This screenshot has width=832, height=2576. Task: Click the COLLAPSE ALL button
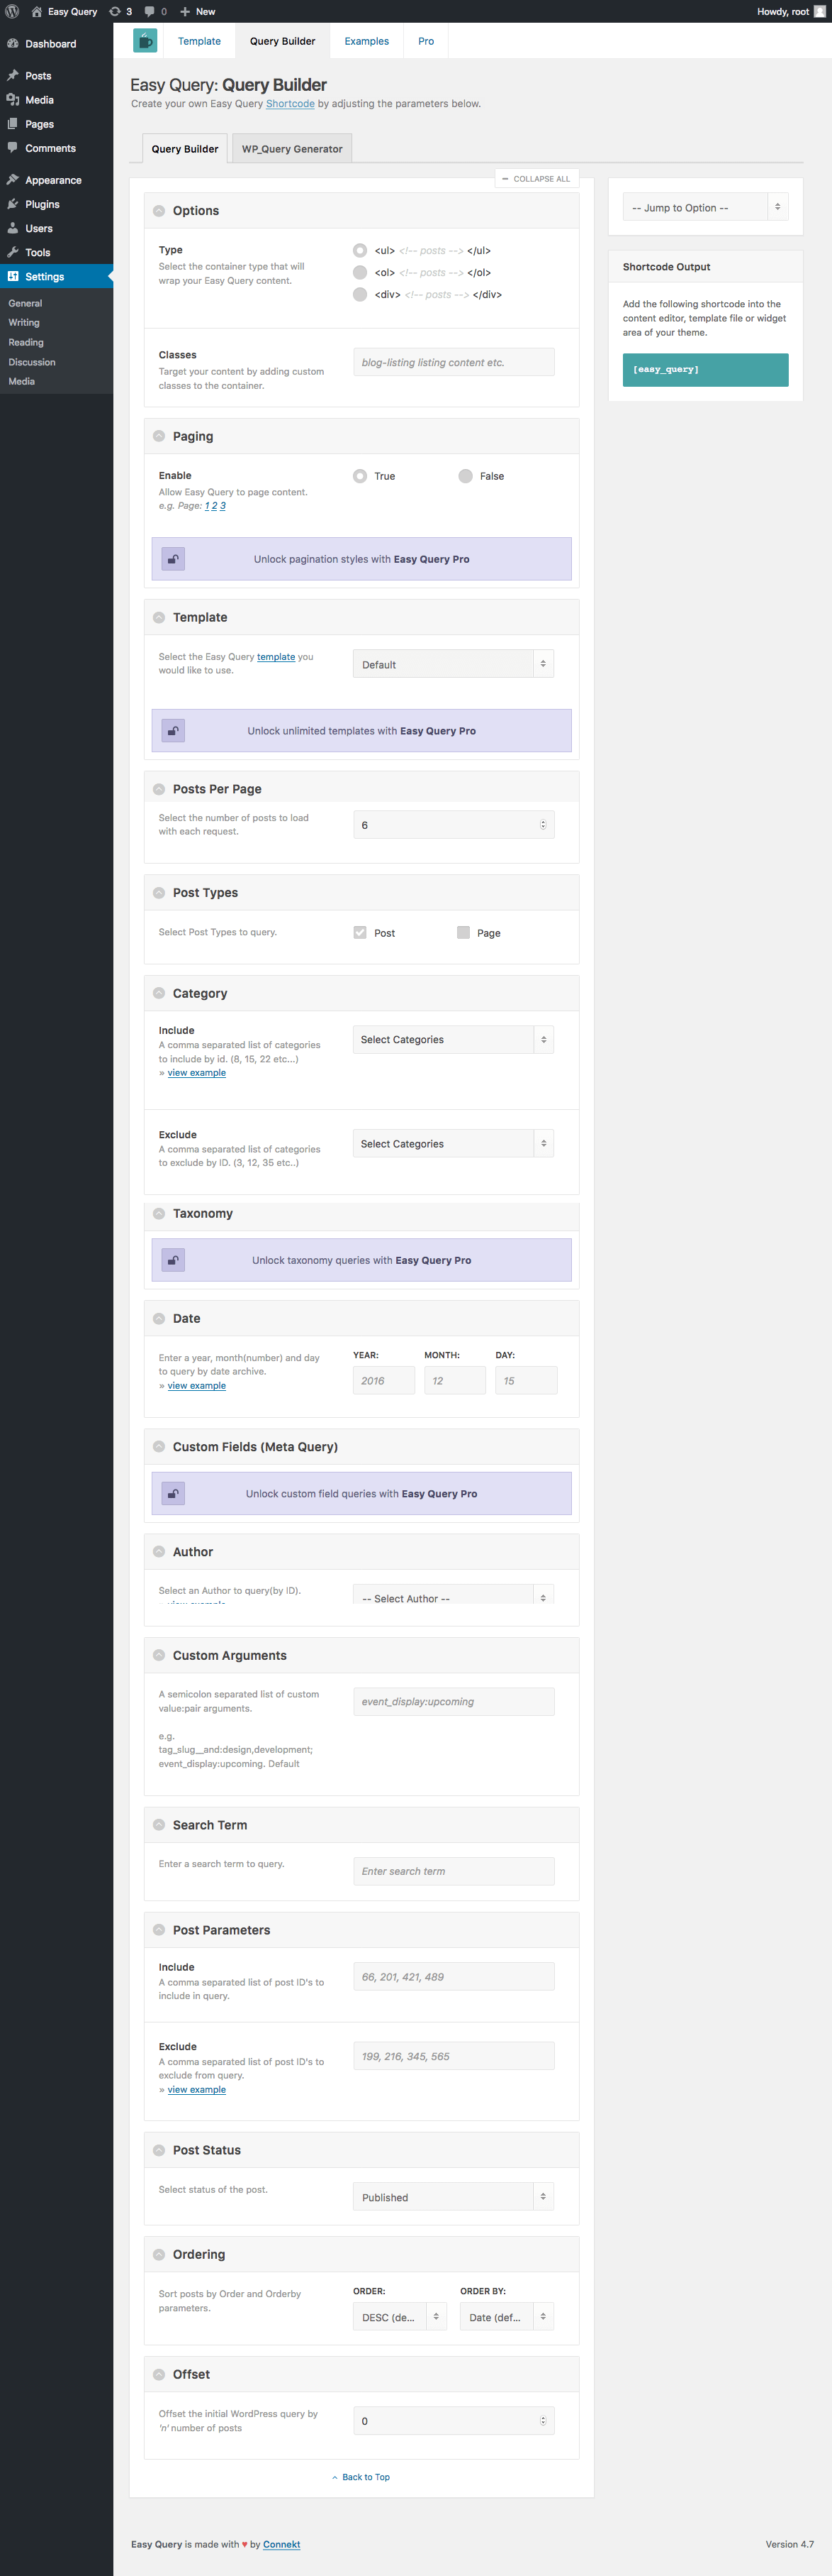click(536, 179)
